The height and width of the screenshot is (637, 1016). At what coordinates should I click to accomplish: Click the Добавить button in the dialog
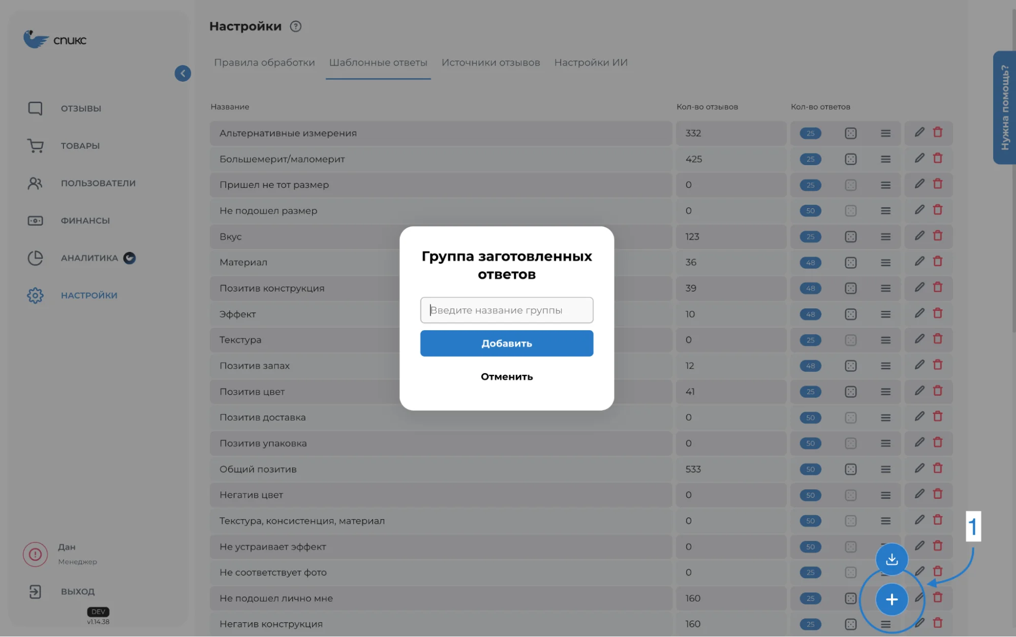point(506,343)
